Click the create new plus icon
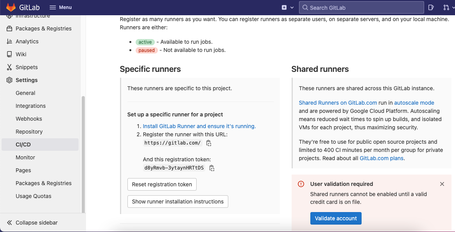 284,7
